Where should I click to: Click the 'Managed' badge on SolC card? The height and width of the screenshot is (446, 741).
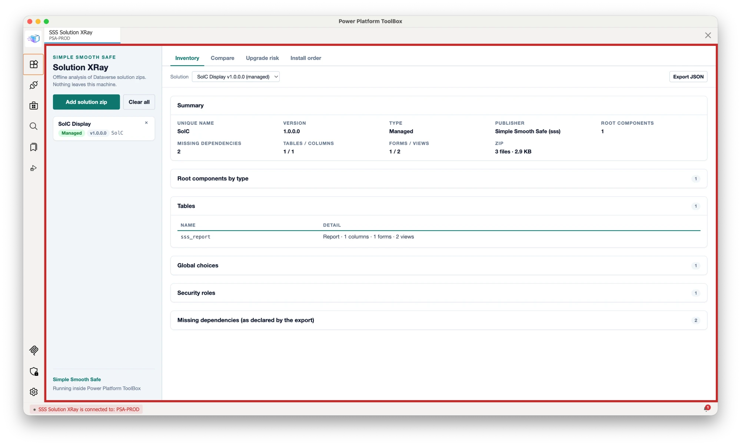click(x=72, y=133)
